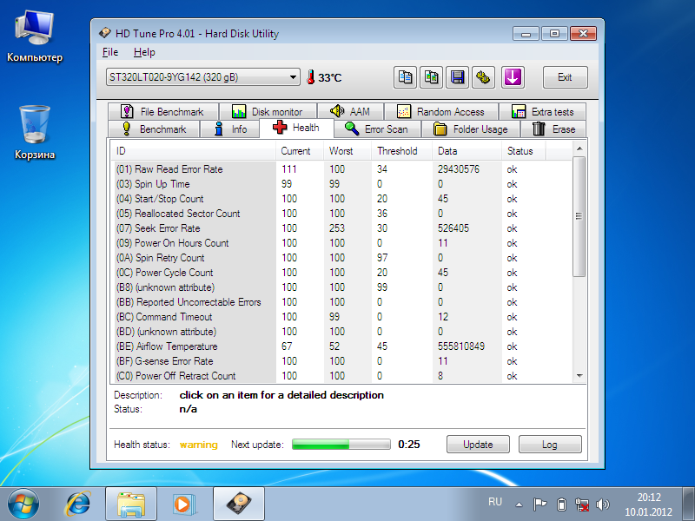Open Windows Media Player from the taskbar
The width and height of the screenshot is (695, 521).
(183, 503)
